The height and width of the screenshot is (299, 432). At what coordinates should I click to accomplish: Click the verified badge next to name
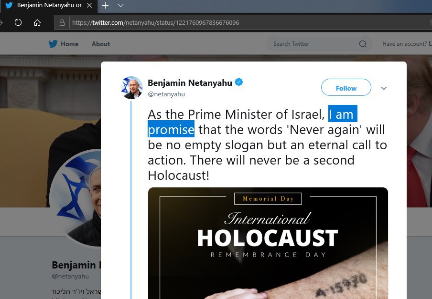click(239, 82)
